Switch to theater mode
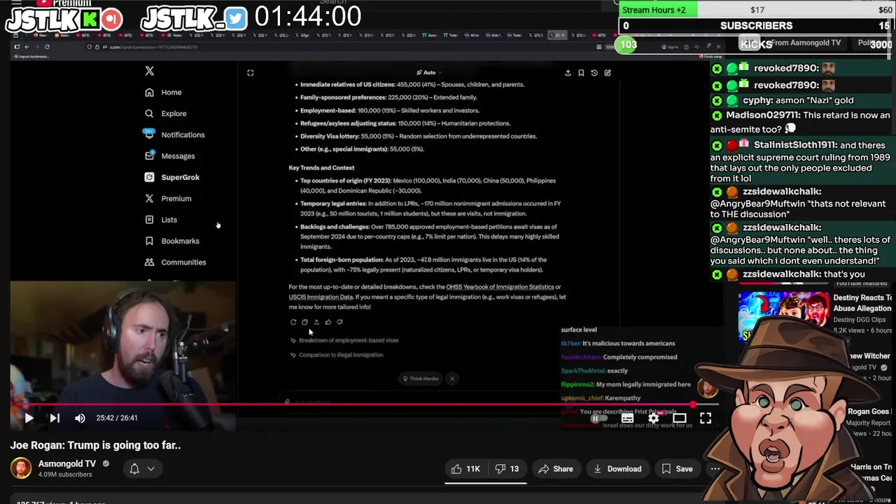This screenshot has width=896, height=504. pyautogui.click(x=679, y=418)
